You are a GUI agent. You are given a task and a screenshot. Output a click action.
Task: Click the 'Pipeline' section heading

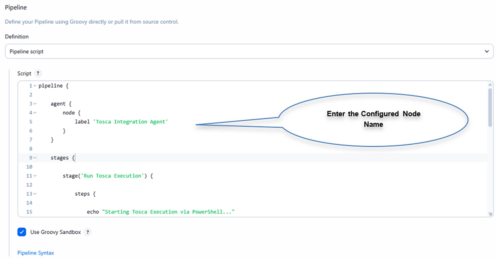[16, 7]
